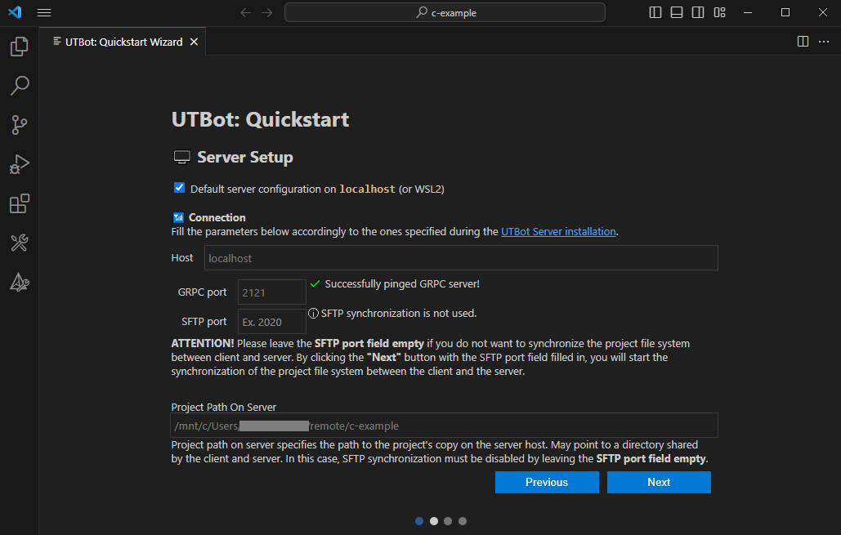This screenshot has height=535, width=841.
Task: Toggle the primary sidebar layout icon
Action: [x=655, y=13]
